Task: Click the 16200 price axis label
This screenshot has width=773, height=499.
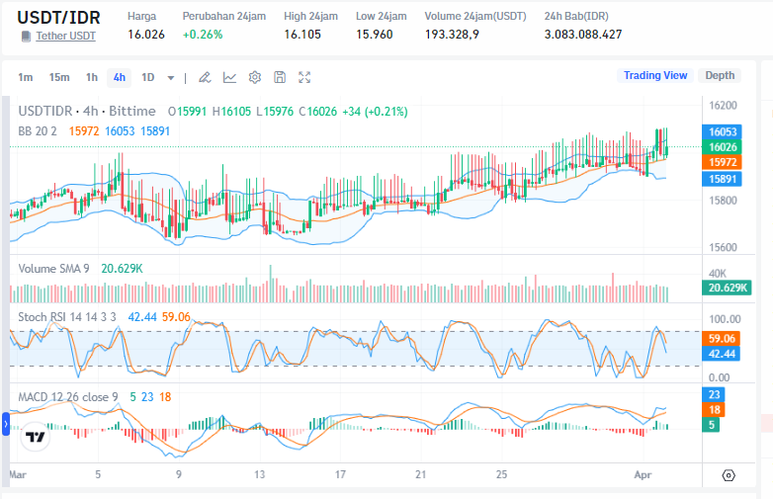Action: click(723, 106)
